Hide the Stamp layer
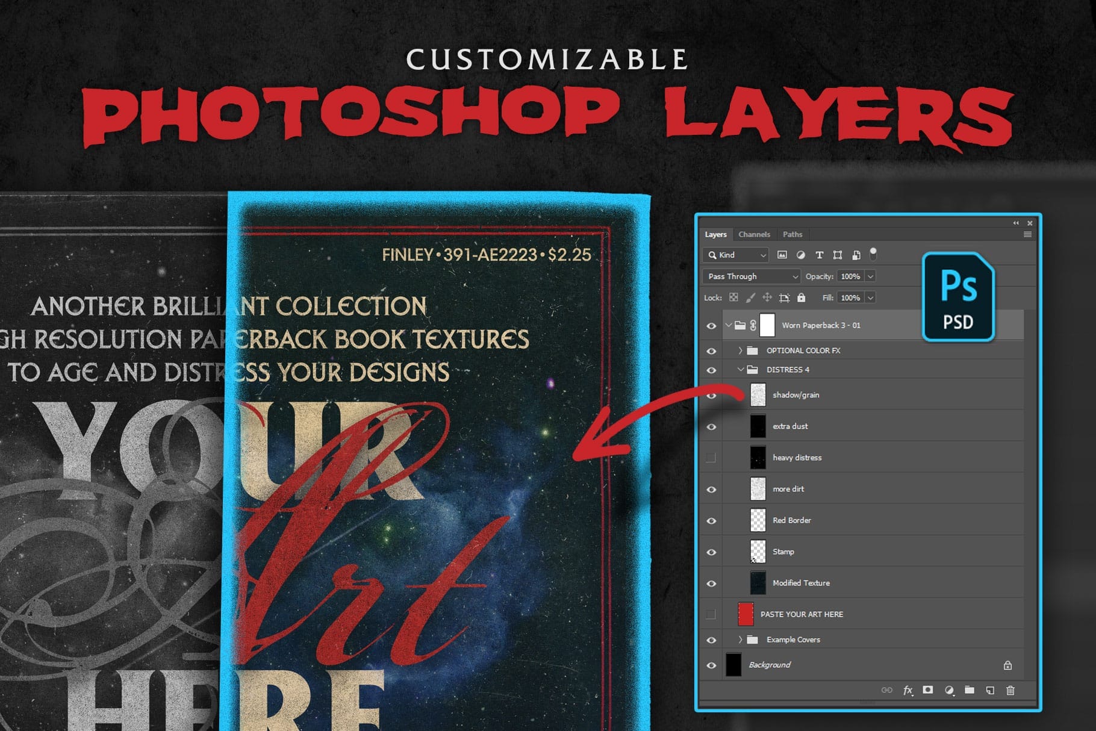1096x731 pixels. [711, 552]
